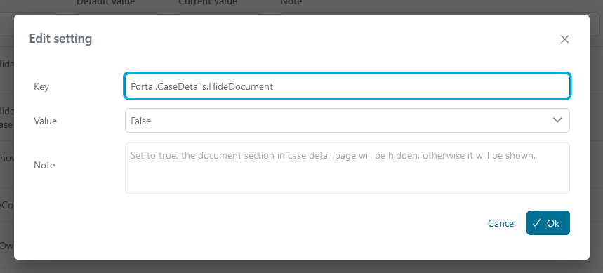Cancel the setting edit

pyautogui.click(x=501, y=223)
